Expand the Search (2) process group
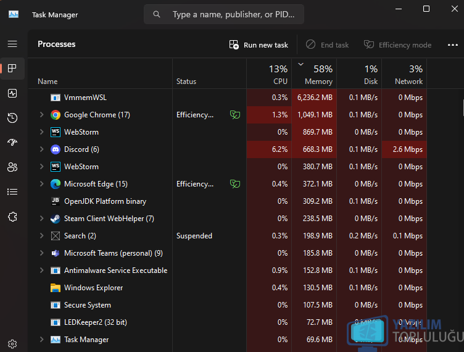The height and width of the screenshot is (352, 464). click(x=42, y=236)
